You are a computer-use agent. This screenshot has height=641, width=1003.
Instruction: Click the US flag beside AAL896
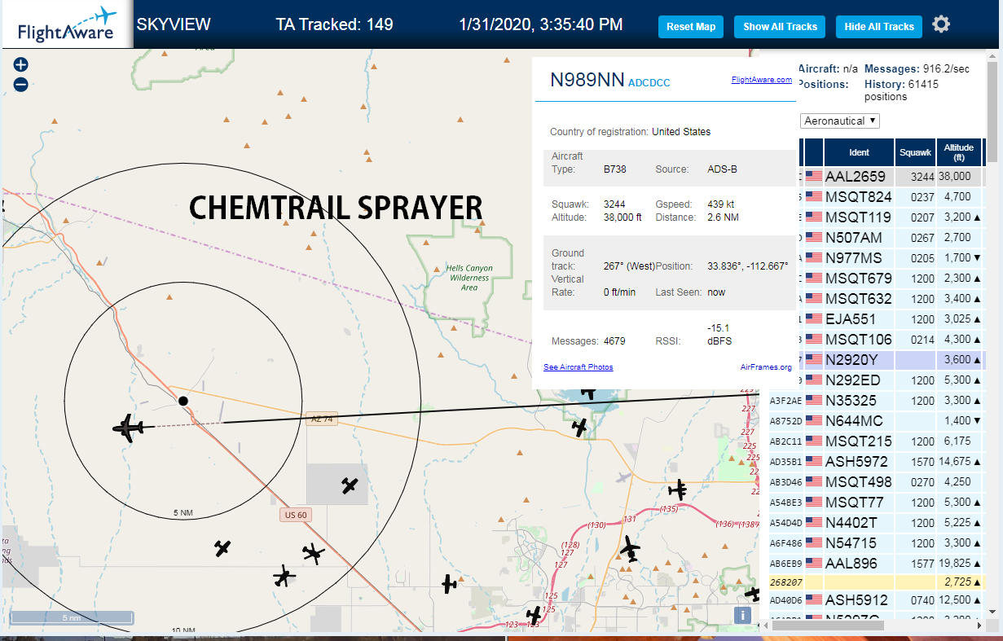(x=814, y=563)
